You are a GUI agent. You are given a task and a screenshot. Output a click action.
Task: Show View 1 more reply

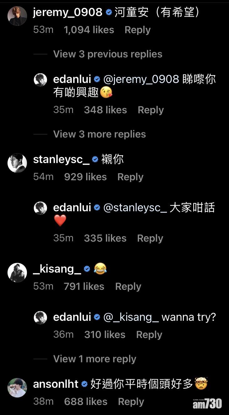coord(95,359)
